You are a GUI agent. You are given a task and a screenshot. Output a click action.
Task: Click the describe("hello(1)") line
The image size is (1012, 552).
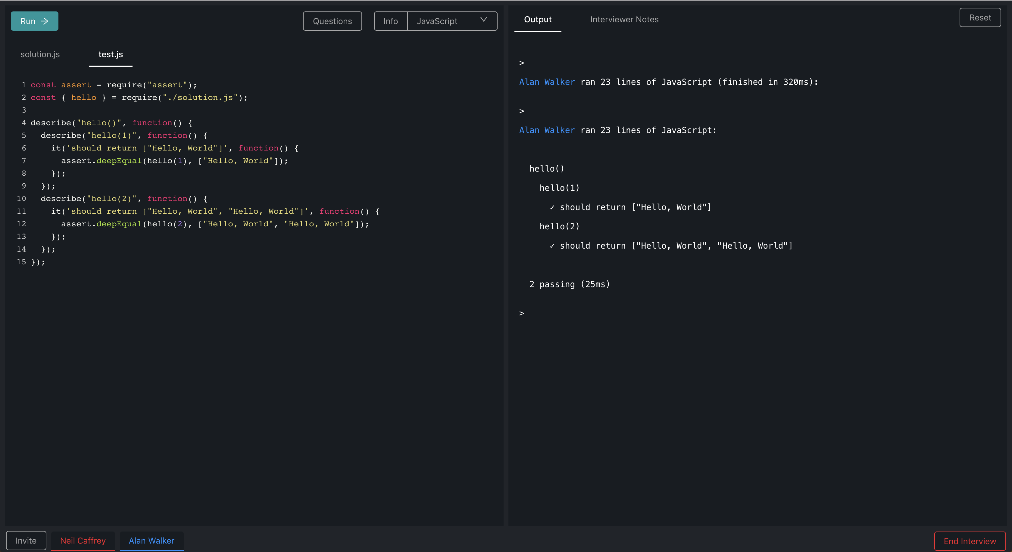tap(124, 135)
